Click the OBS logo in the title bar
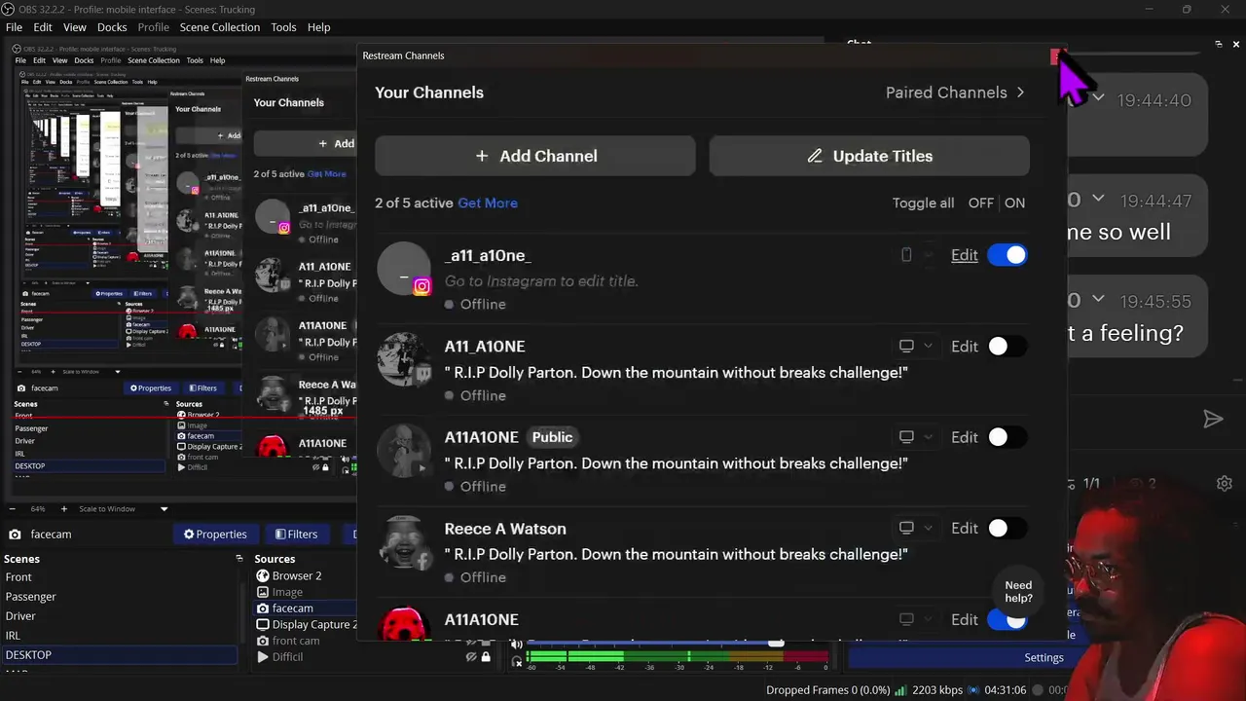The image size is (1246, 701). pos(8,9)
